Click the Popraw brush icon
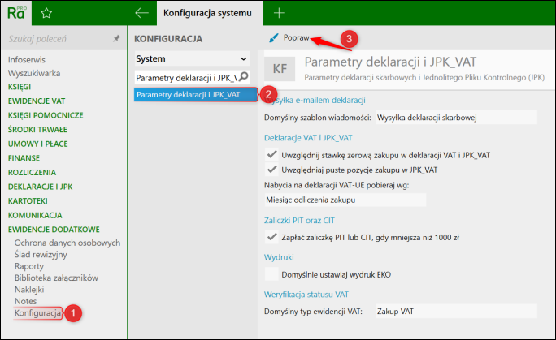This screenshot has width=556, height=340. (273, 37)
